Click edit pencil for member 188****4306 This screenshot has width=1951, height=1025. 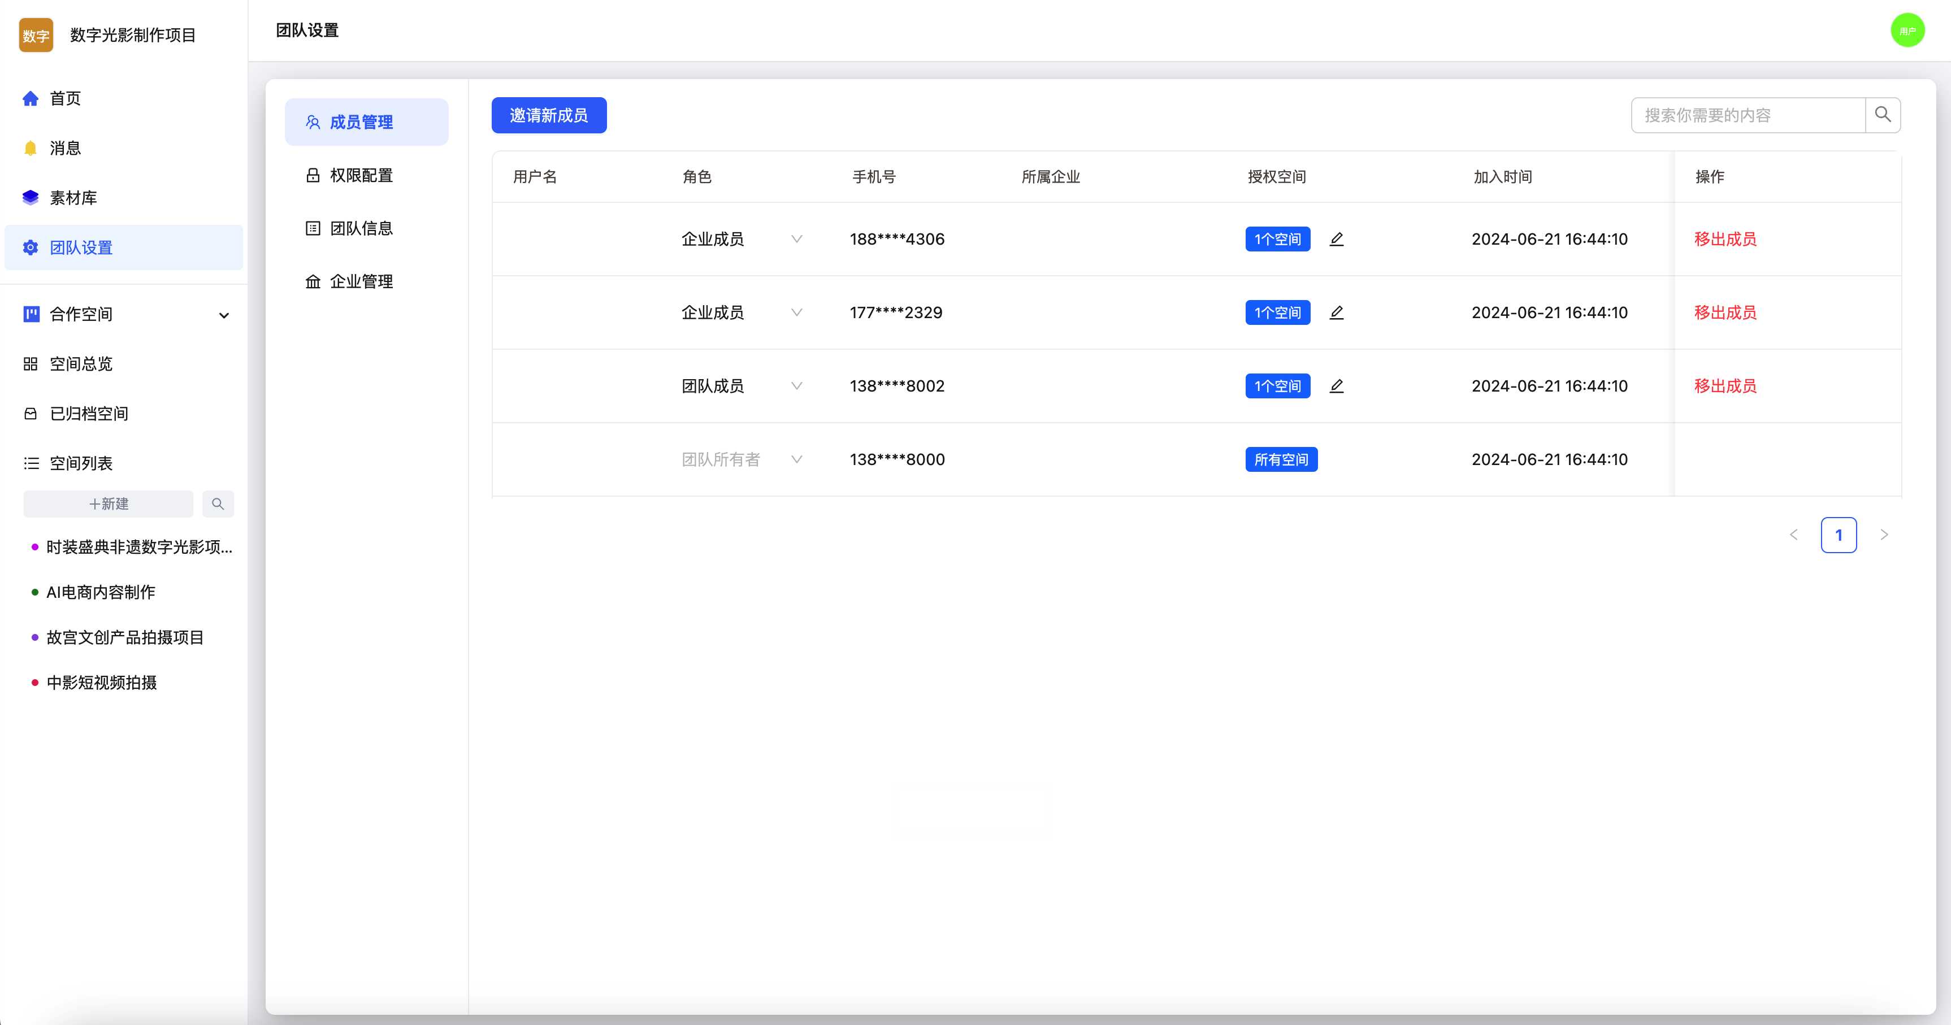(x=1337, y=239)
